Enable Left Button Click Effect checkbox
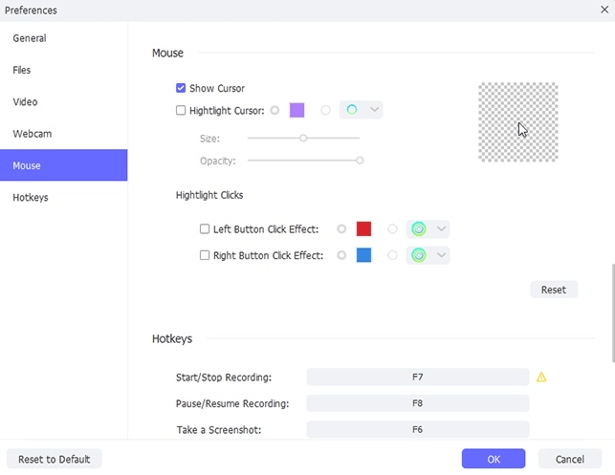The image size is (615, 475). pyautogui.click(x=205, y=228)
